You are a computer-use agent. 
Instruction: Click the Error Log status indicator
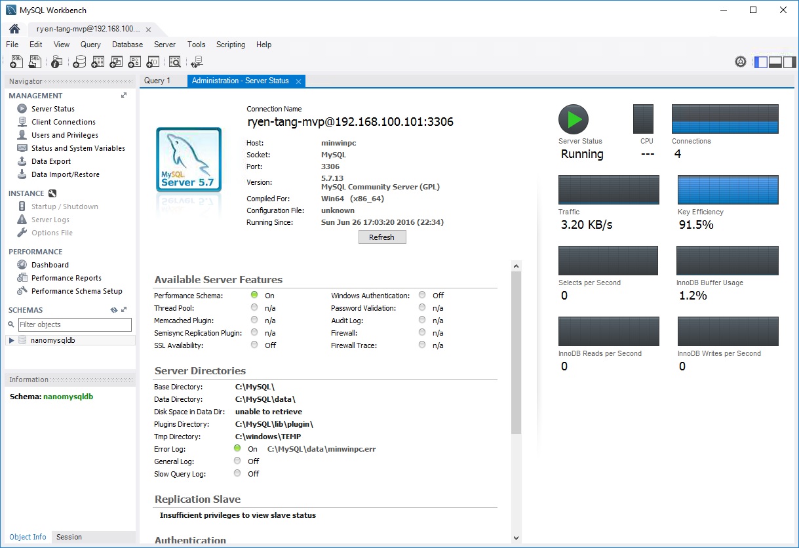coord(237,448)
